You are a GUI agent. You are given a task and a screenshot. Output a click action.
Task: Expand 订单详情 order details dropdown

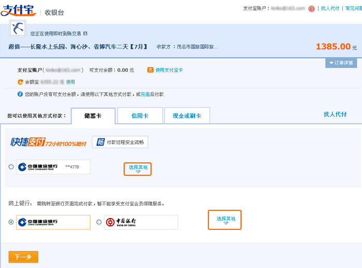[340, 63]
